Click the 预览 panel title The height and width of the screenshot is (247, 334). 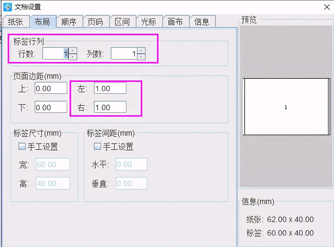point(249,20)
